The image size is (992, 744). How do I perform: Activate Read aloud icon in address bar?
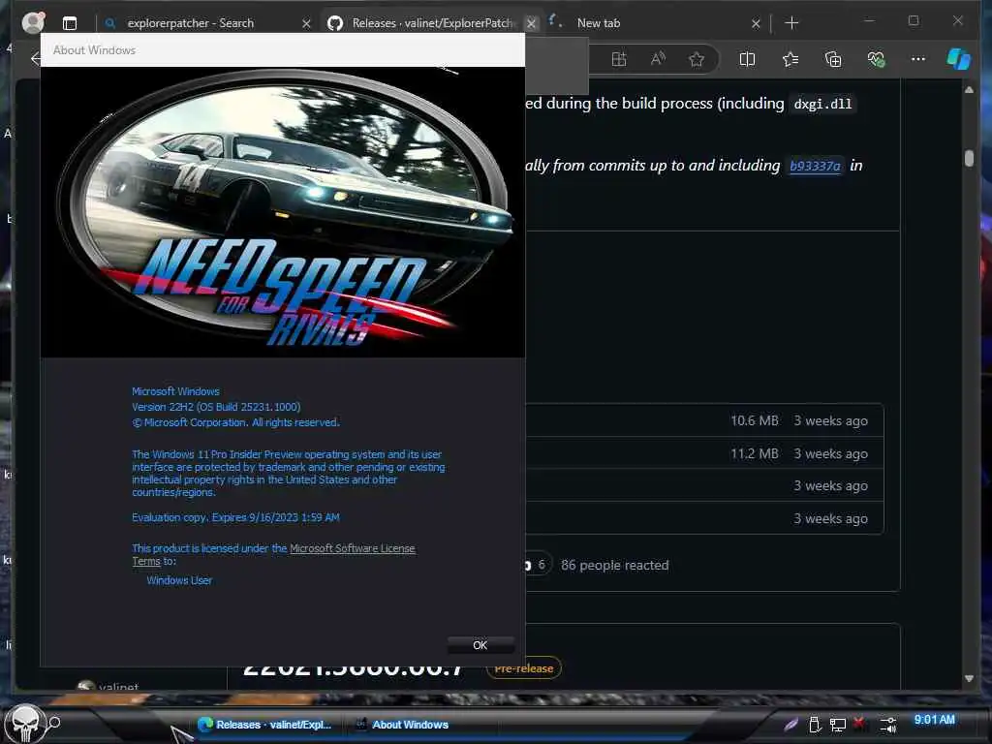[x=658, y=59]
